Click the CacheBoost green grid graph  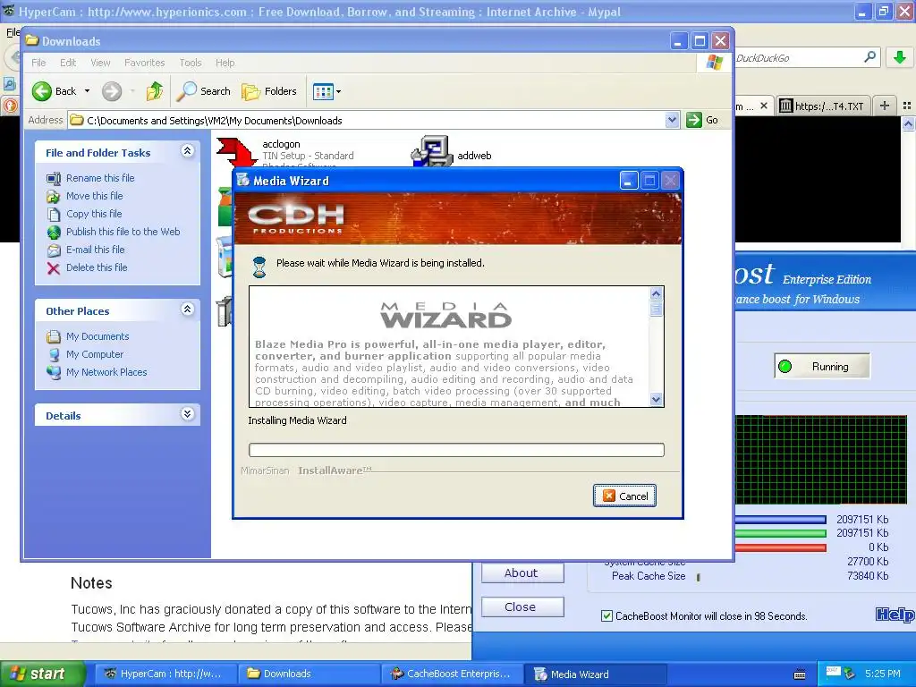pyautogui.click(x=821, y=459)
